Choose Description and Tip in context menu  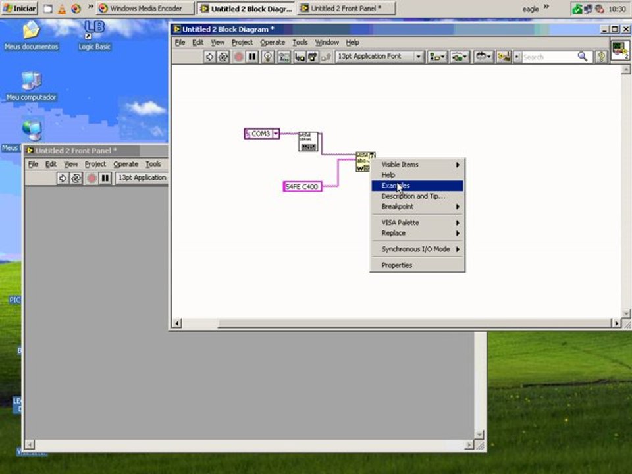(417, 196)
